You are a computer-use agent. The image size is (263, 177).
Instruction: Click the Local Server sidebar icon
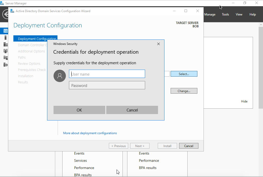click(5, 38)
